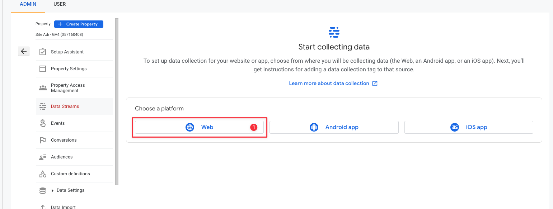Click the Create Property button

(79, 24)
